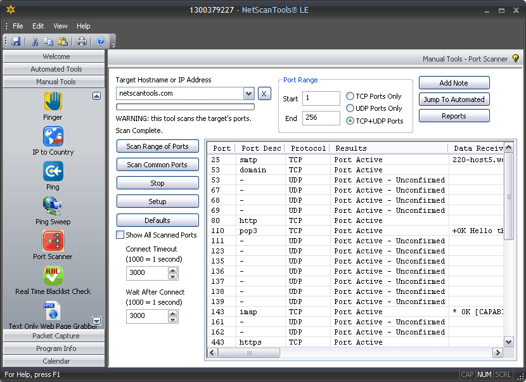Click the Port column header
Viewport: 526px width, 382px height.
(x=221, y=148)
